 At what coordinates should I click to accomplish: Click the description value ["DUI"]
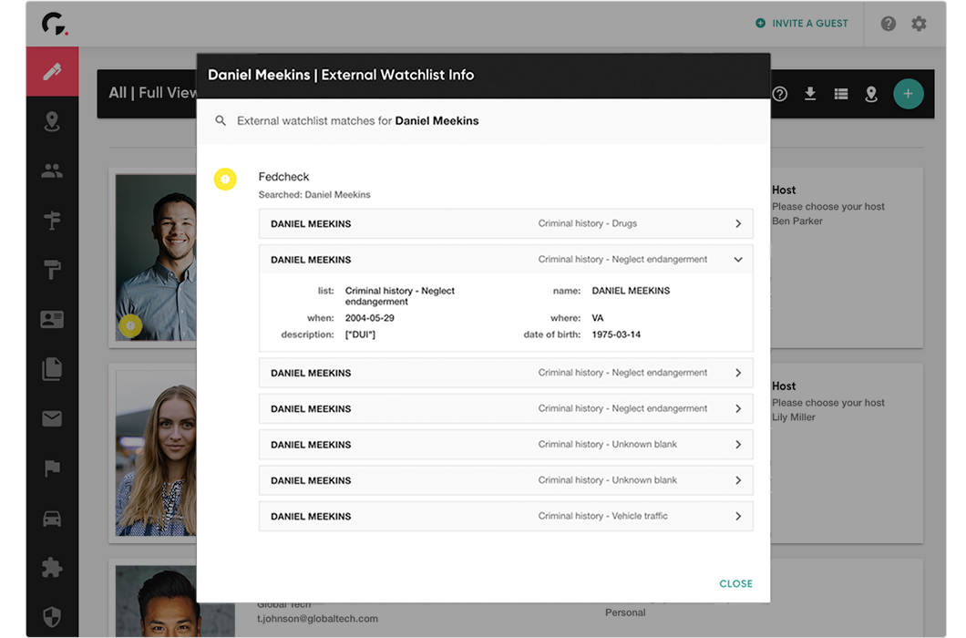click(x=360, y=334)
